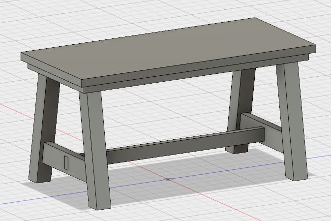Select the tabletop's upper surface
The image size is (331, 221).
point(167,49)
